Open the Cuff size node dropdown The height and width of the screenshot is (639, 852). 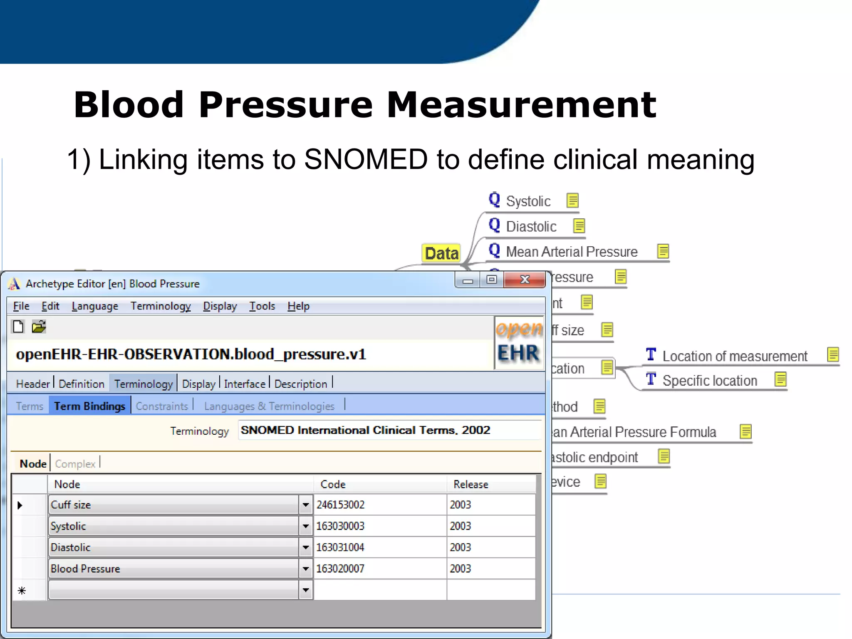point(306,505)
